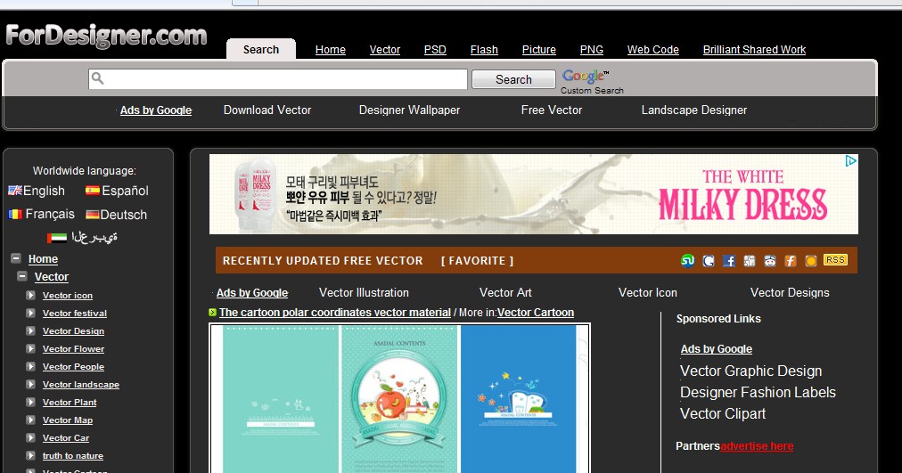Expand the truth to nature arrow

click(30, 455)
